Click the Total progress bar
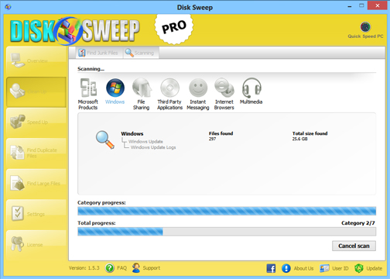 tap(227, 232)
